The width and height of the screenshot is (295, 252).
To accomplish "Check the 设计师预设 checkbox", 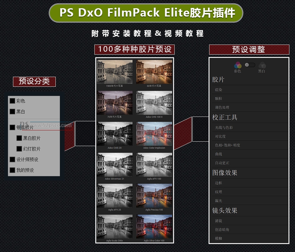I will [12, 159].
